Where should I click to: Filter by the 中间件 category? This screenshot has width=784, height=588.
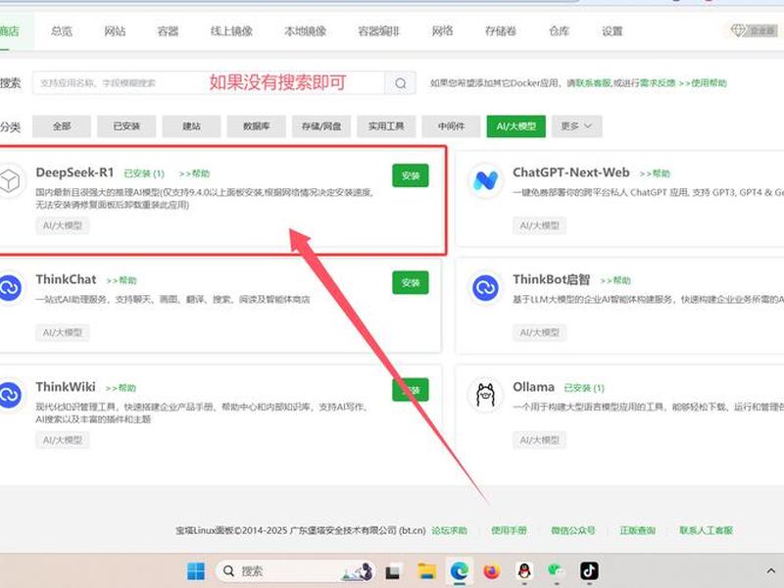[x=451, y=126]
